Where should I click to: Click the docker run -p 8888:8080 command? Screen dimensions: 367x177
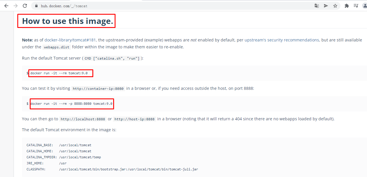click(71, 103)
